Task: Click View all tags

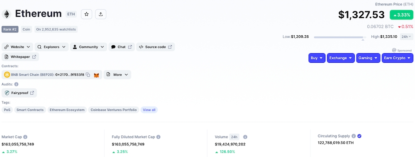Action: click(149, 110)
